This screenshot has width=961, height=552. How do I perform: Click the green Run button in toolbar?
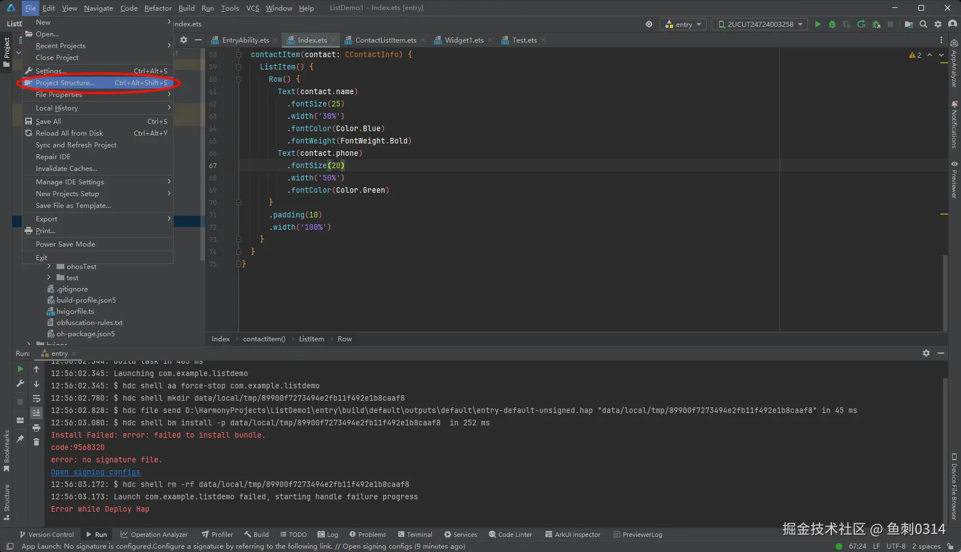[818, 24]
